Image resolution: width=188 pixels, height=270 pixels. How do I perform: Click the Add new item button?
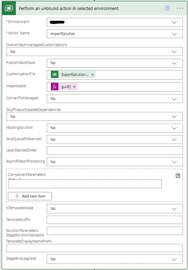(x=30, y=196)
